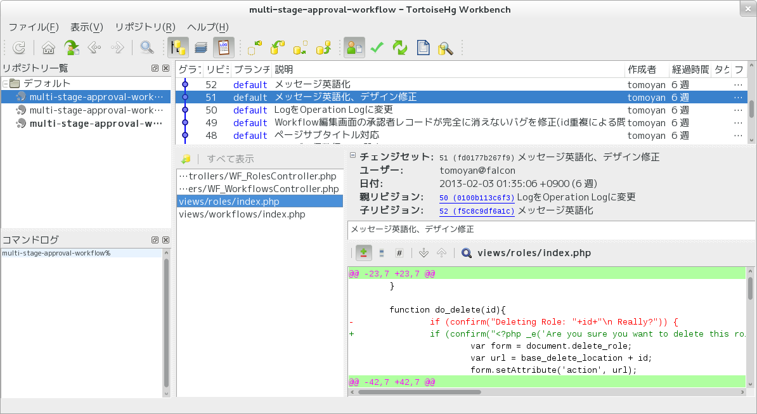Select revision 52 メッセージ英語化
This screenshot has height=414, width=757.
[461, 84]
